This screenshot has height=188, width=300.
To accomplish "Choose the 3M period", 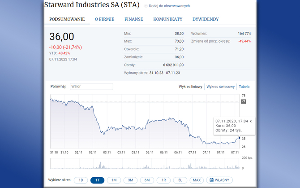I will click(130, 180).
